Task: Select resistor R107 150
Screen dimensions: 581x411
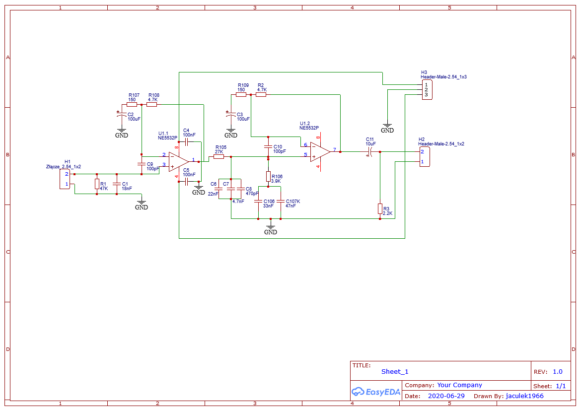Action: tap(132, 105)
